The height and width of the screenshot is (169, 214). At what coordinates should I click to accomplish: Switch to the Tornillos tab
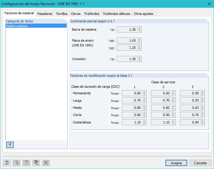(x=62, y=14)
